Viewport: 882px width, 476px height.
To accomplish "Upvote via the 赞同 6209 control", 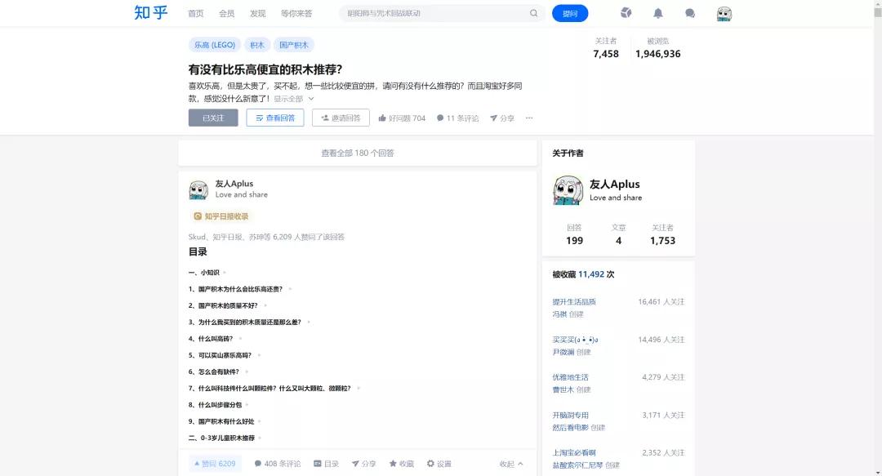I will (214, 463).
